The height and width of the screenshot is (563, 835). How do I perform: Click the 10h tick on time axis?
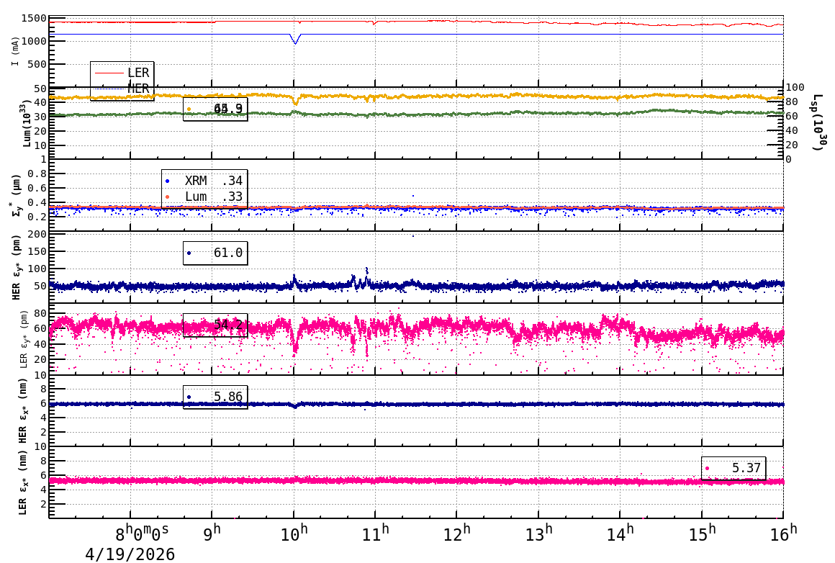pos(294,533)
